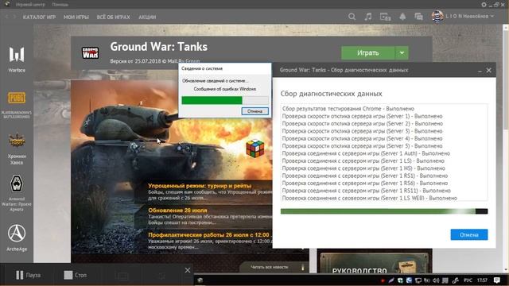Screen dimensions: 509x286
Task: Select the Server 1 Auth connection line
Action: 366,153
